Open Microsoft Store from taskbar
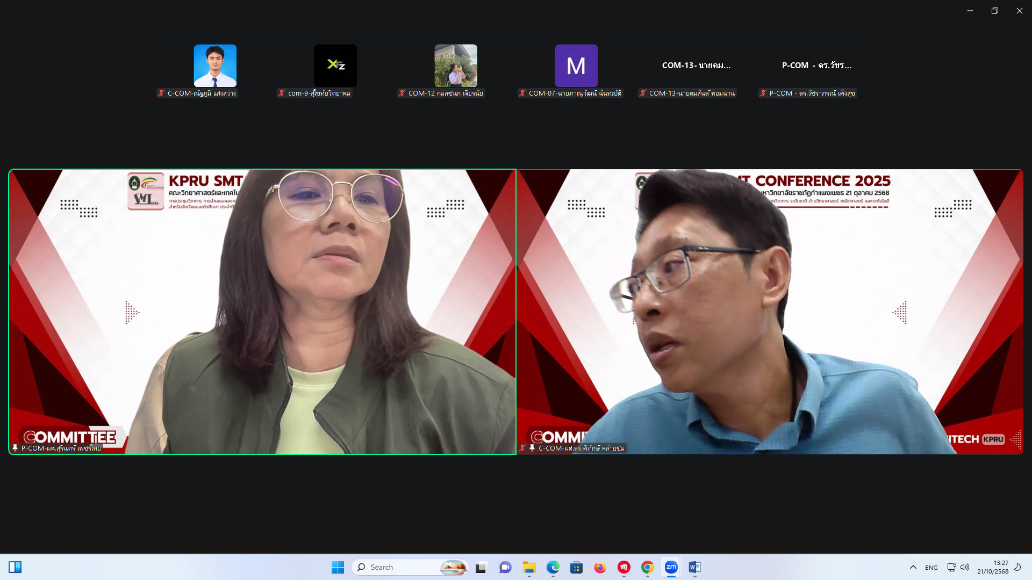This screenshot has width=1032, height=580. [x=576, y=567]
